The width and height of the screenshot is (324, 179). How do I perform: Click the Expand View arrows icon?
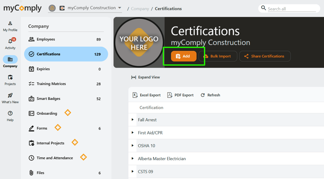133,77
